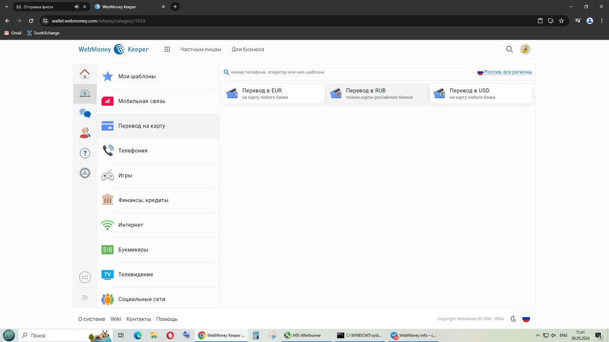The height and width of the screenshot is (342, 609).
Task: Select Букмекеры category
Action: click(158, 250)
